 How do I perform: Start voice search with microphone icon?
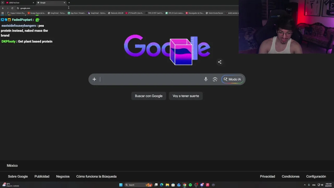(206, 79)
